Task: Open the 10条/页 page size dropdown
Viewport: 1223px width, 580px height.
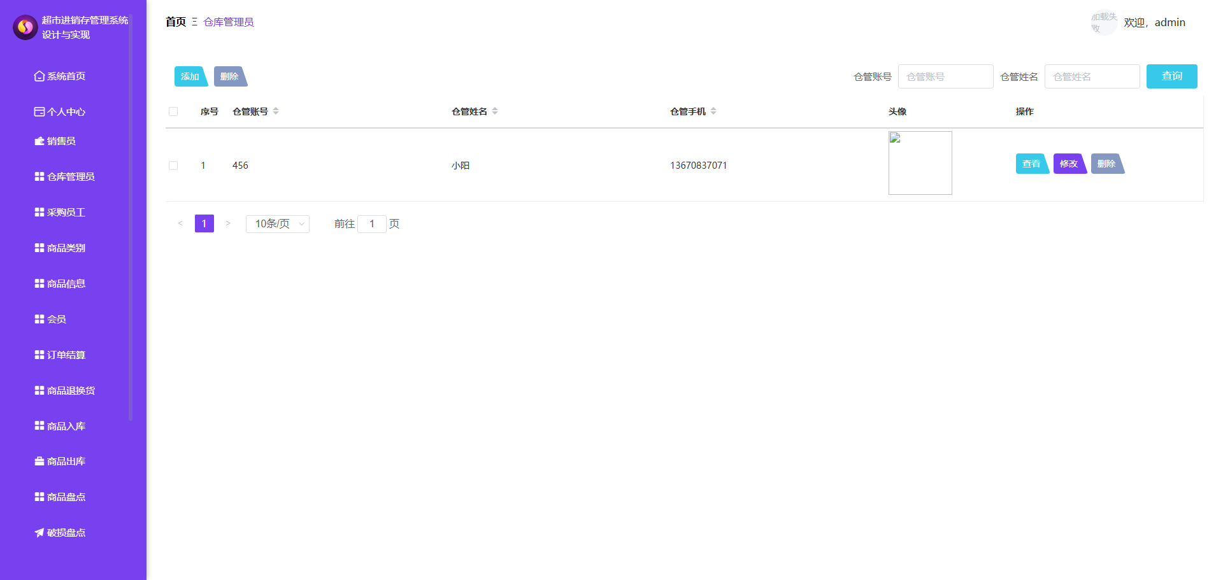Action: point(277,223)
